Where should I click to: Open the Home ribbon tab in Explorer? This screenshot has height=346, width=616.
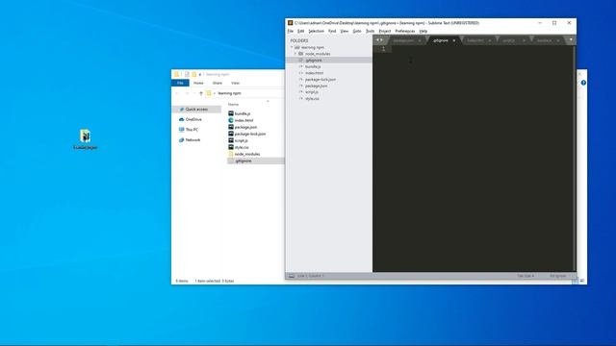coord(198,84)
